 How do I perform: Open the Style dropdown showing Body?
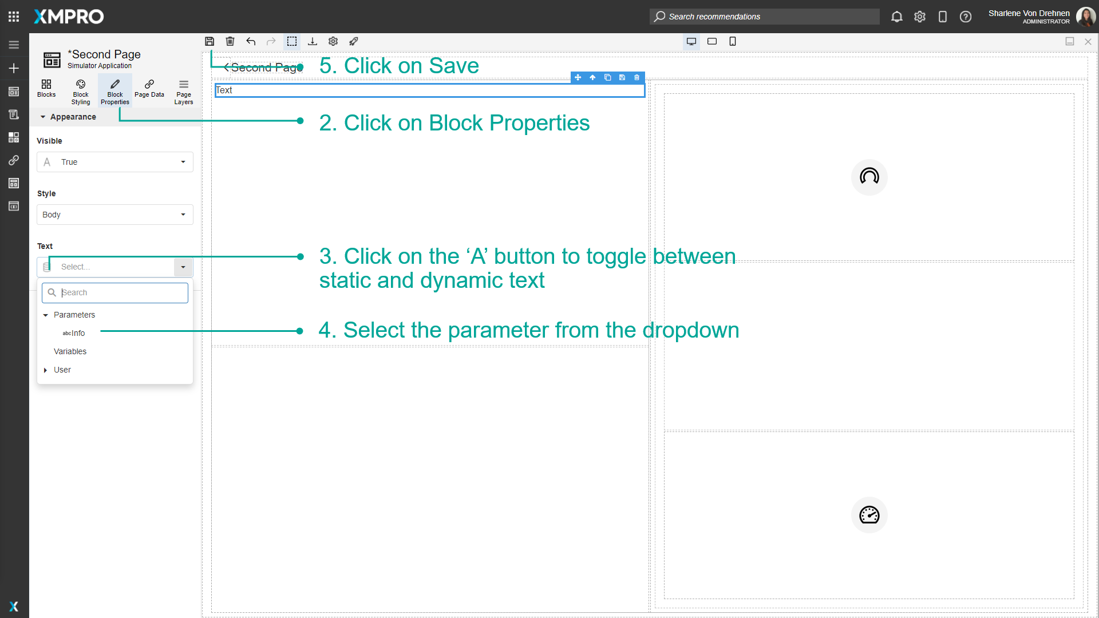(x=114, y=214)
